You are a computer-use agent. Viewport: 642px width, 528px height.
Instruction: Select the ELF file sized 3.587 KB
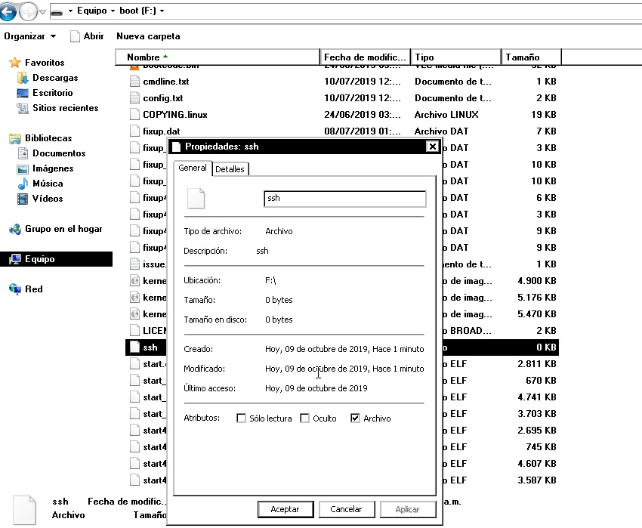coord(134,480)
